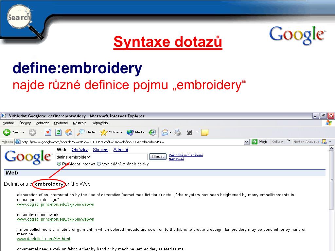The image size is (335, 251).
Task: Open the Hledat search pane
Action: tap(86, 132)
